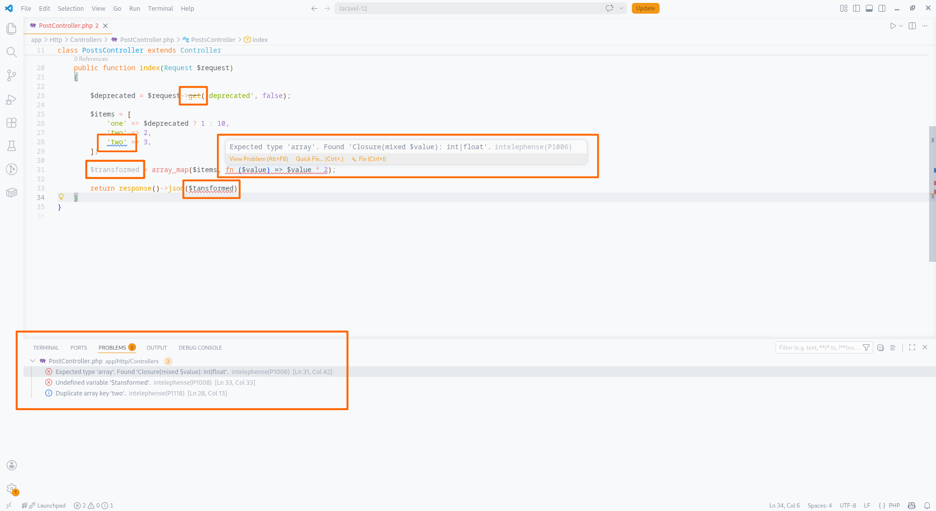Open the dropdown next to Copilot chat icon
The height and width of the screenshot is (511, 936).
(621, 8)
